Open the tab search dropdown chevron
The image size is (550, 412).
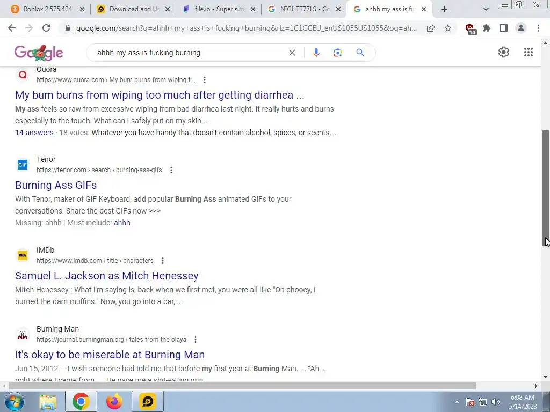pos(486,9)
